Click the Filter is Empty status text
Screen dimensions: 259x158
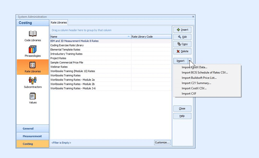(x=61, y=143)
